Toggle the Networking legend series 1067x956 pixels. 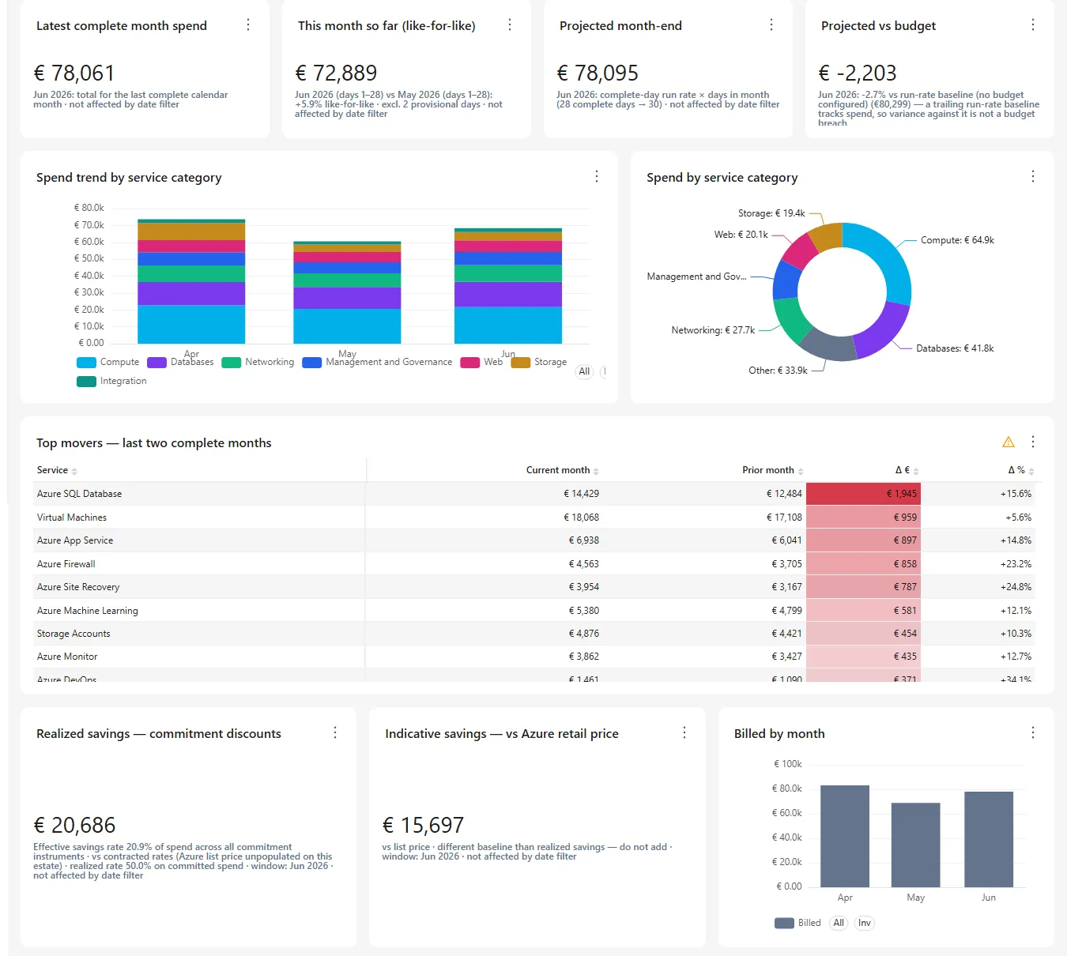[x=258, y=363]
